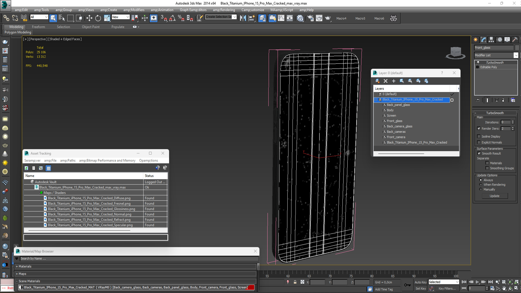Viewport: 521px width, 293px height.
Task: Open the Animation menu
Action: 162,10
